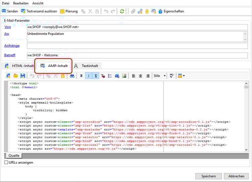Click the Von link
252x182 pixels.
[x=7, y=27]
